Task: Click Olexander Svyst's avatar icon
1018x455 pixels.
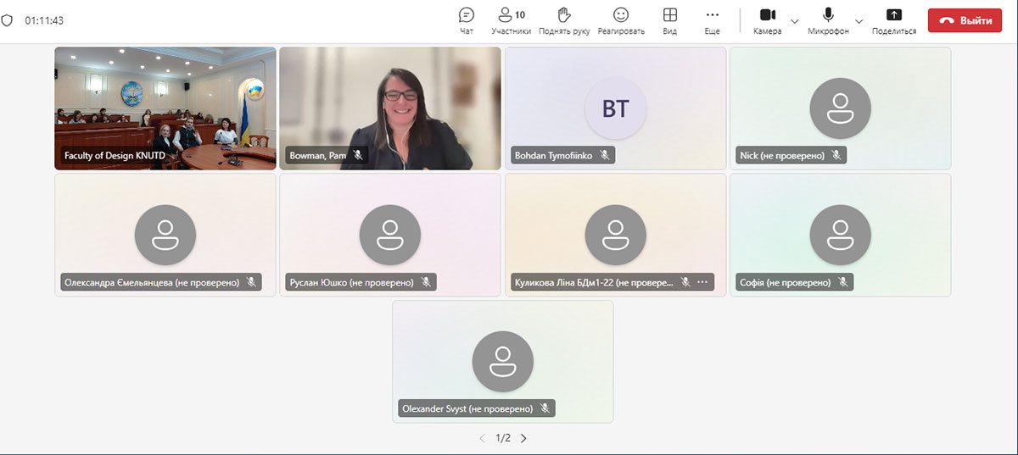Action: [x=503, y=361]
